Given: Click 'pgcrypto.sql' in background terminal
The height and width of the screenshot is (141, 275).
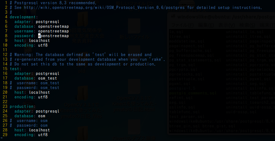Looking at the screenshot, I should coord(183,70).
